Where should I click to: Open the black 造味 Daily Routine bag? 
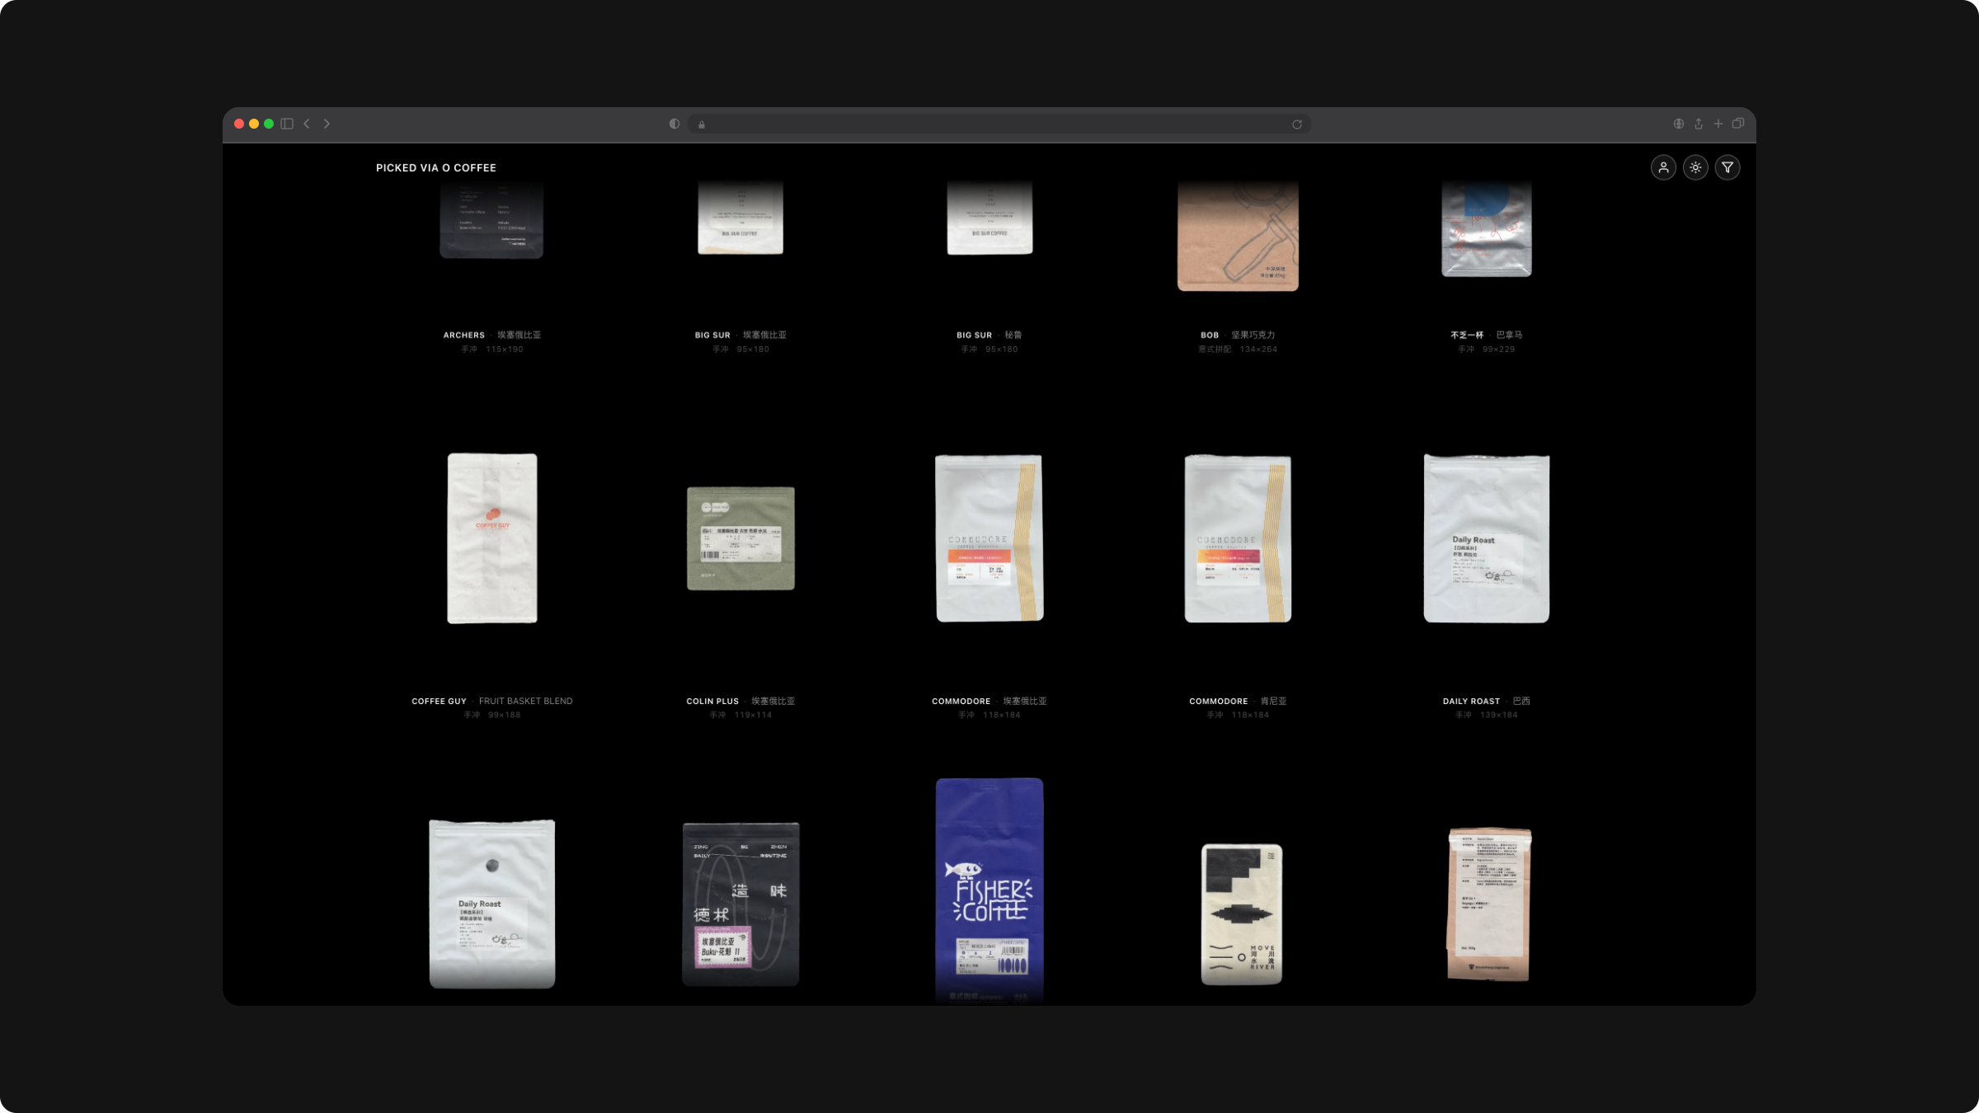[x=740, y=904]
